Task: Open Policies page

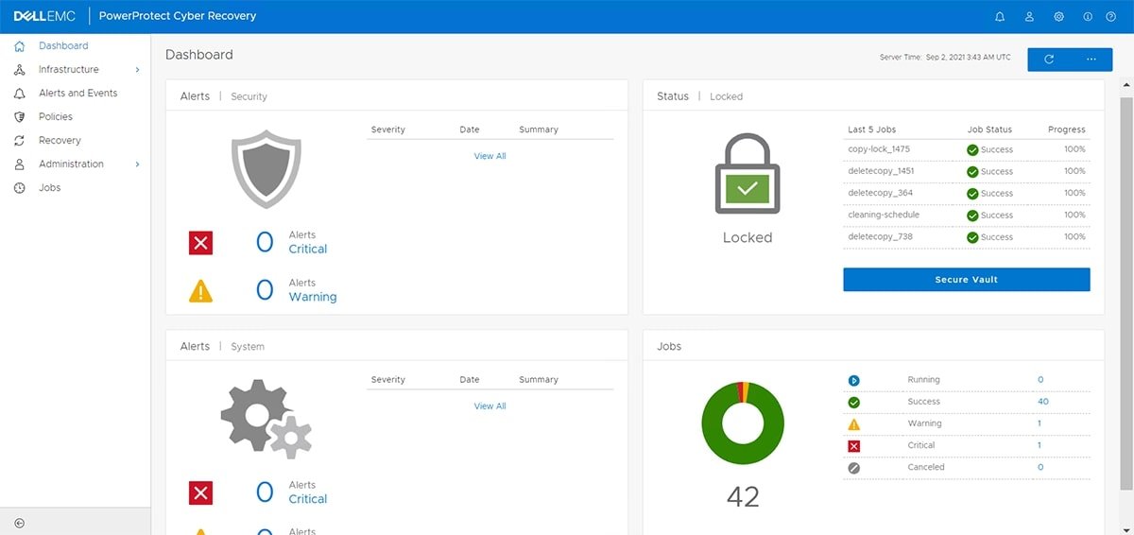Action: [56, 116]
